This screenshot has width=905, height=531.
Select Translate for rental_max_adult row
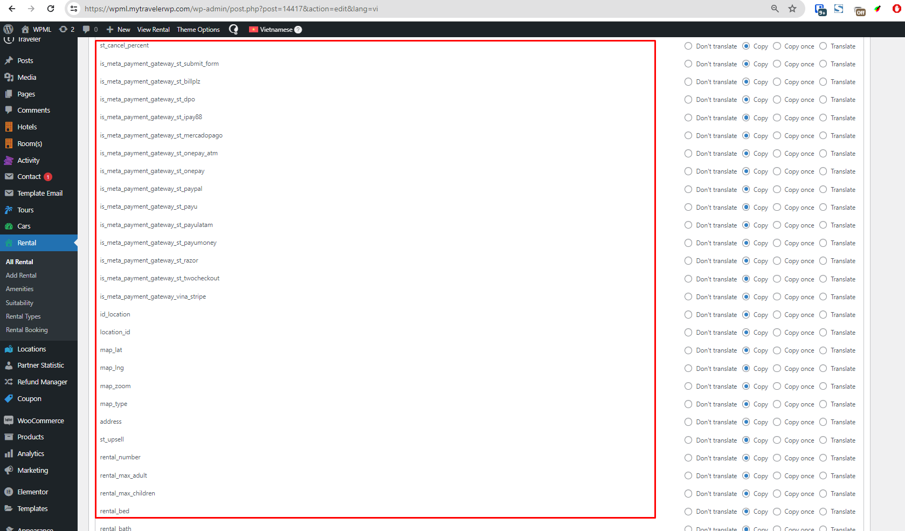[x=823, y=476]
